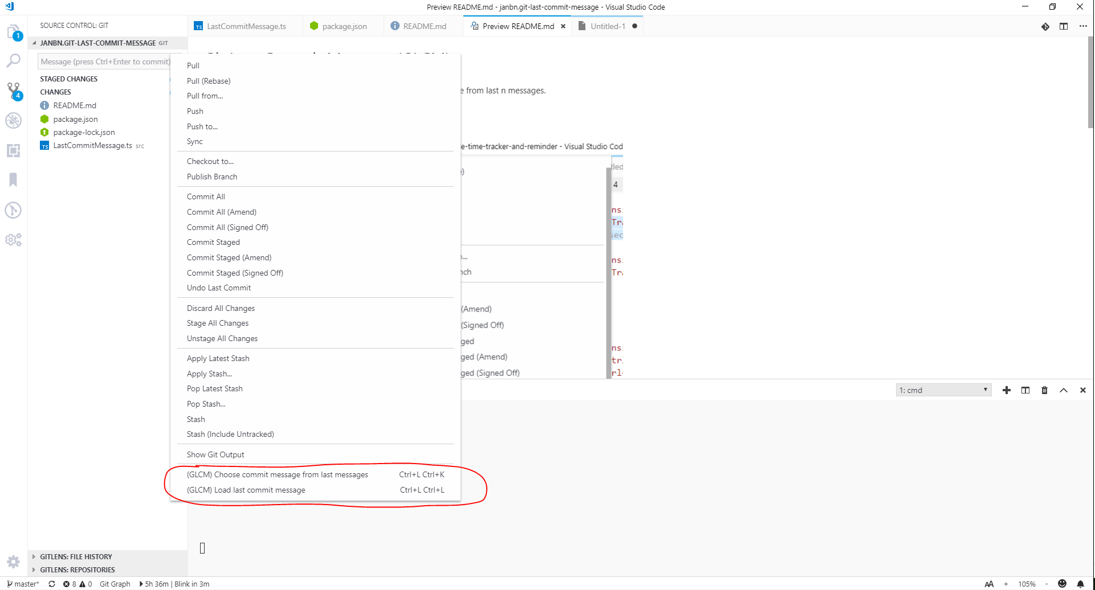
Task: Click the time tracker 5h 36m status item
Action: click(174, 584)
